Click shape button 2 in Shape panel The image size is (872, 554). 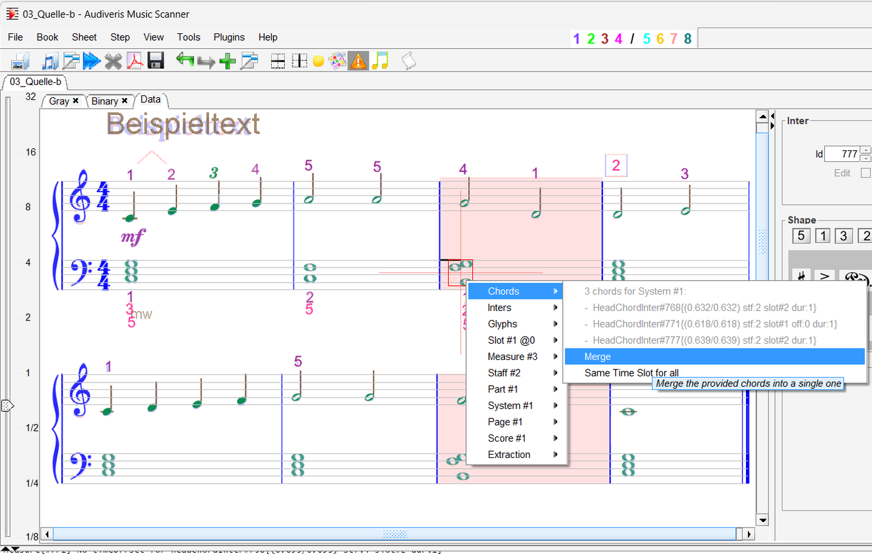[865, 236]
